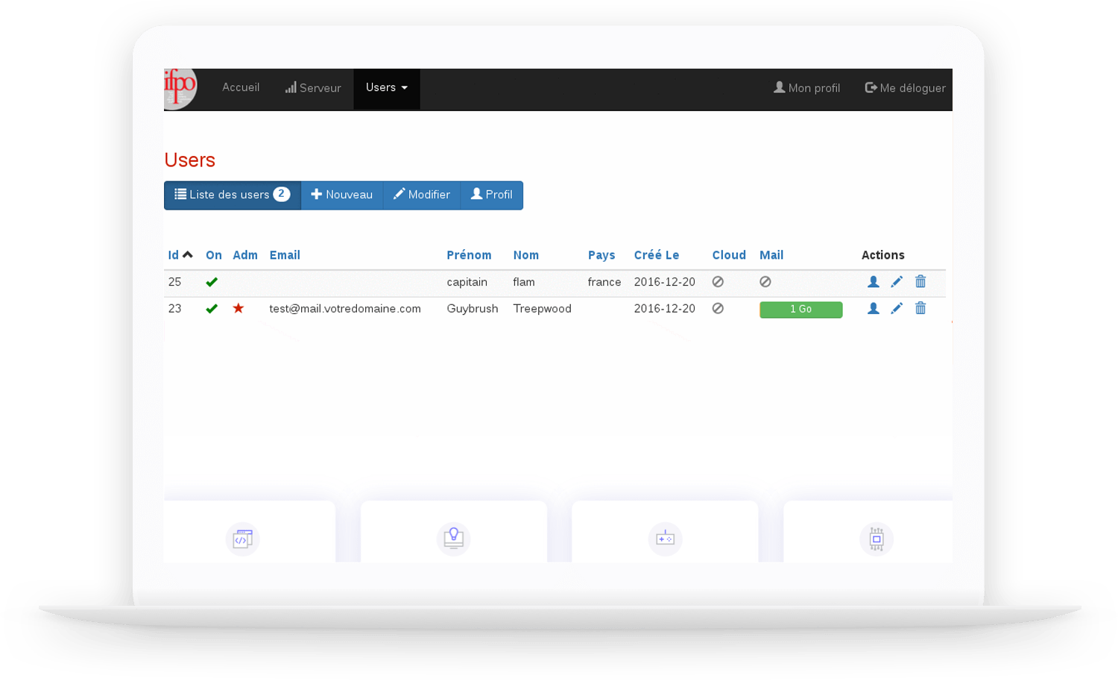The height and width of the screenshot is (681, 1118).
Task: Click the chip processor card icon
Action: [877, 539]
